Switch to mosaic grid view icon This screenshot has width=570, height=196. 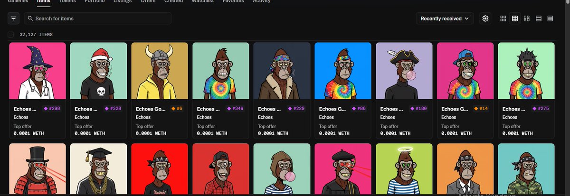pos(527,19)
